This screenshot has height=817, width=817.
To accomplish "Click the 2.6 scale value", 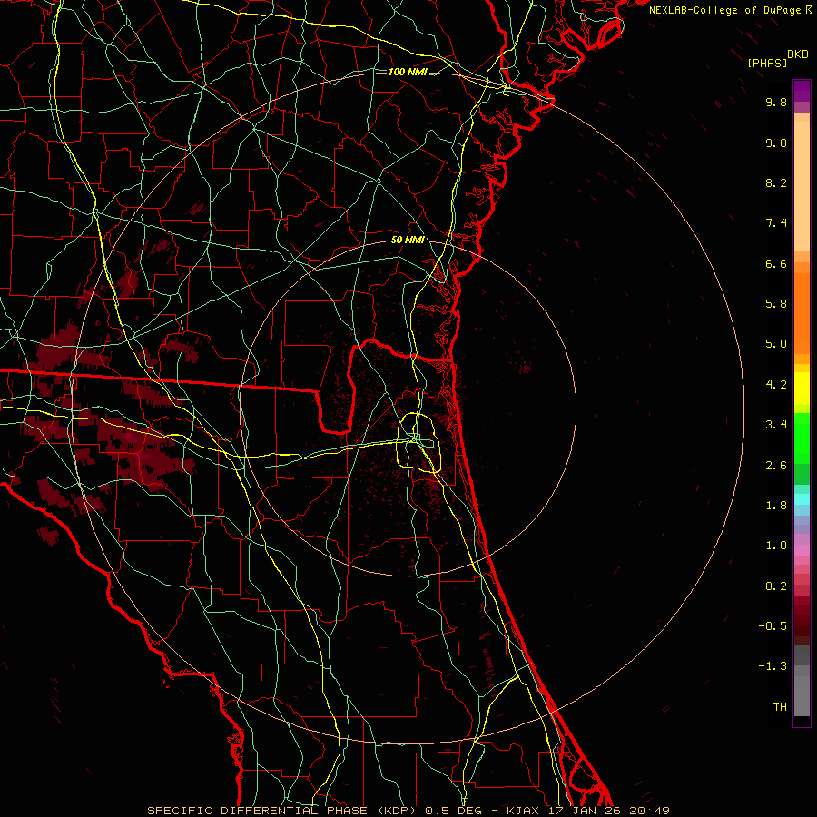I will point(776,466).
